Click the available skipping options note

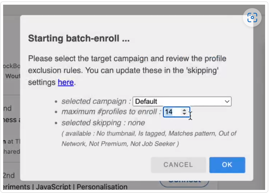click(x=149, y=139)
